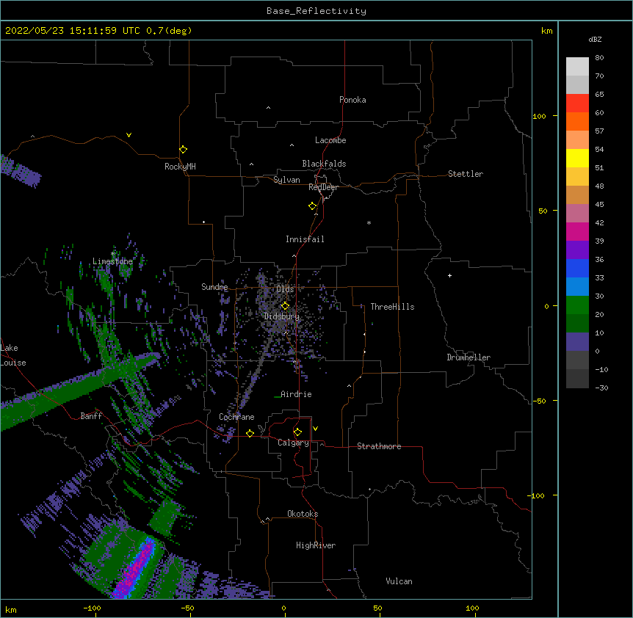Click the Ponoka city label
633x618 pixels.
tap(352, 100)
